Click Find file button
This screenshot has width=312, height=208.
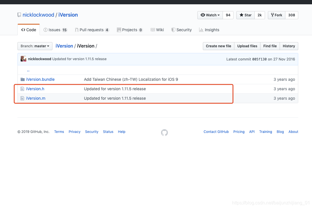(x=270, y=46)
